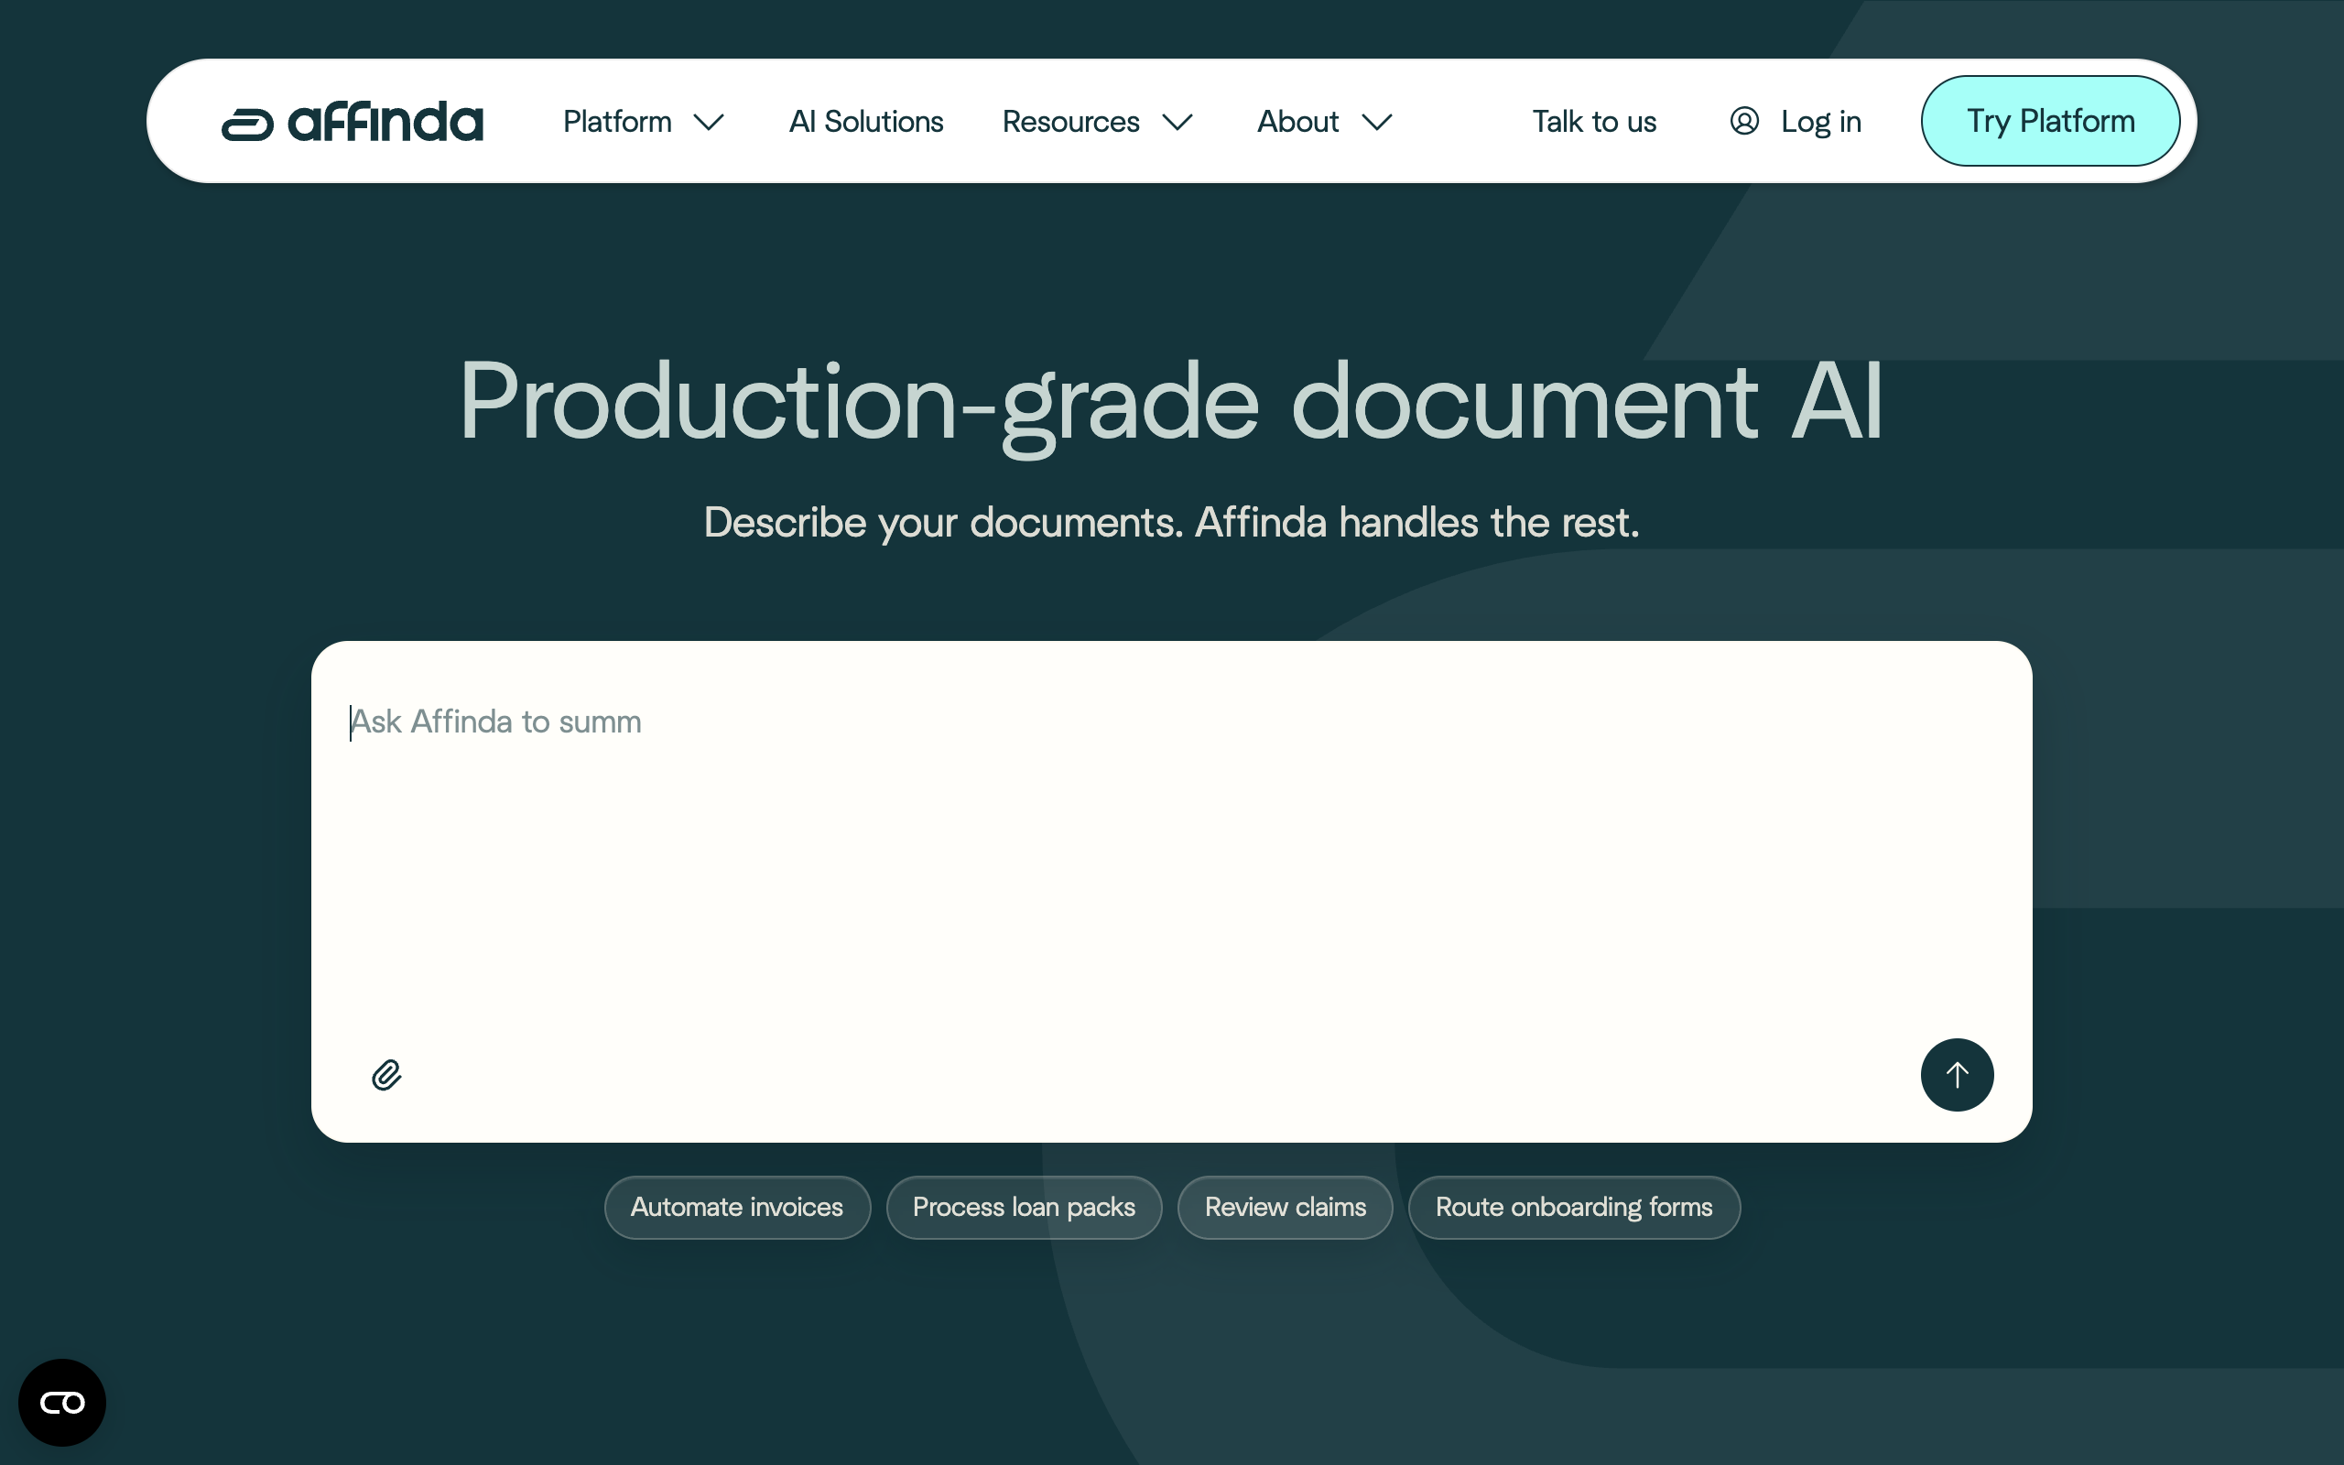Submit prompt with the up arrow button

click(1957, 1075)
